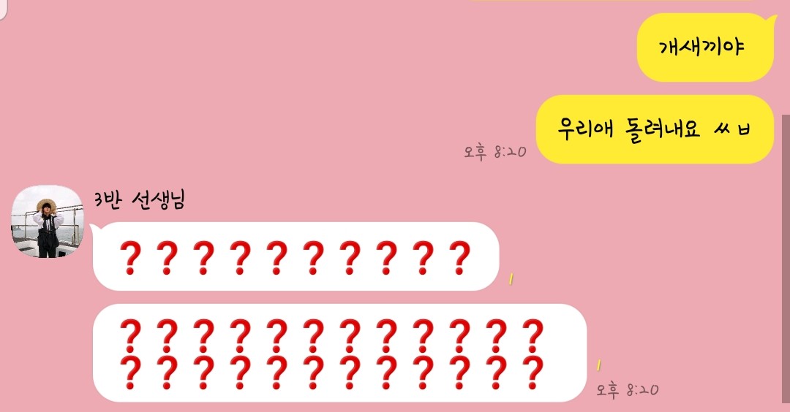Viewport: 790px width, 412px height.
Task: Click the partial white element at top-left corner
Action: tap(4, 9)
